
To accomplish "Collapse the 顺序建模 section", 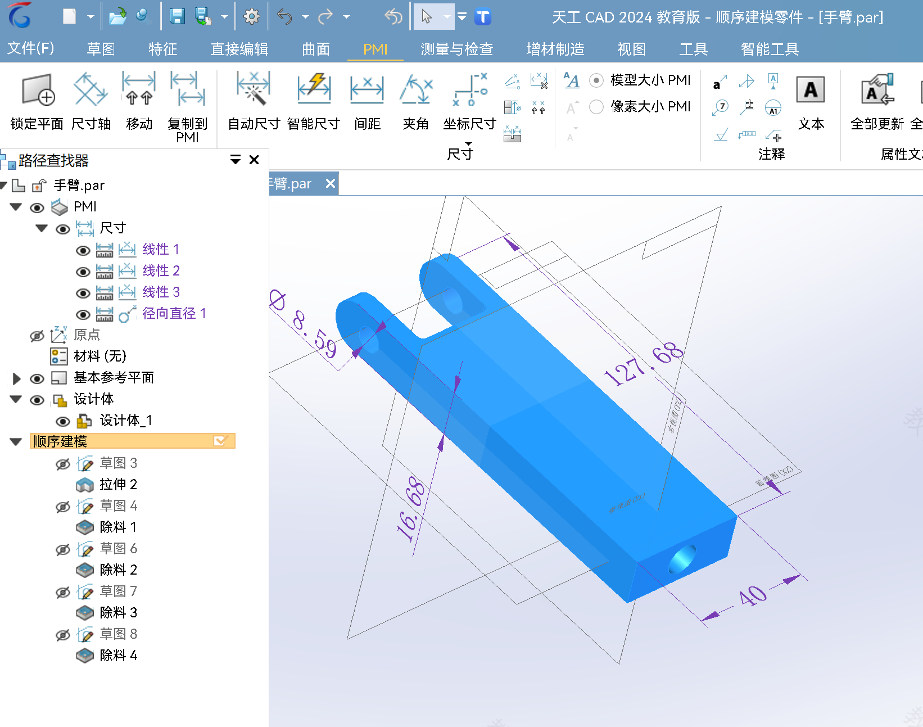I will (x=16, y=442).
